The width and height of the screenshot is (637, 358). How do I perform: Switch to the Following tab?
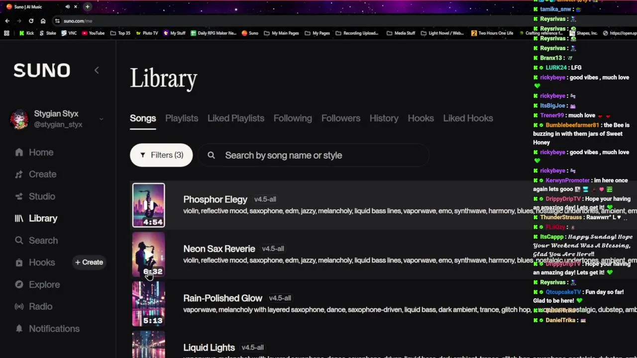coord(293,118)
